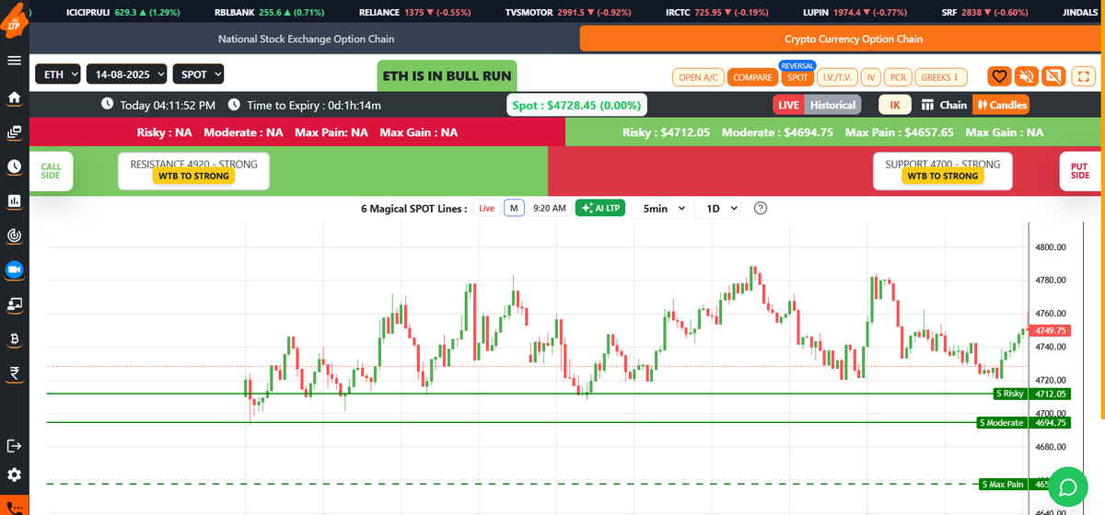Click the logout arrow sidebar icon
The image size is (1105, 515).
(x=14, y=446)
